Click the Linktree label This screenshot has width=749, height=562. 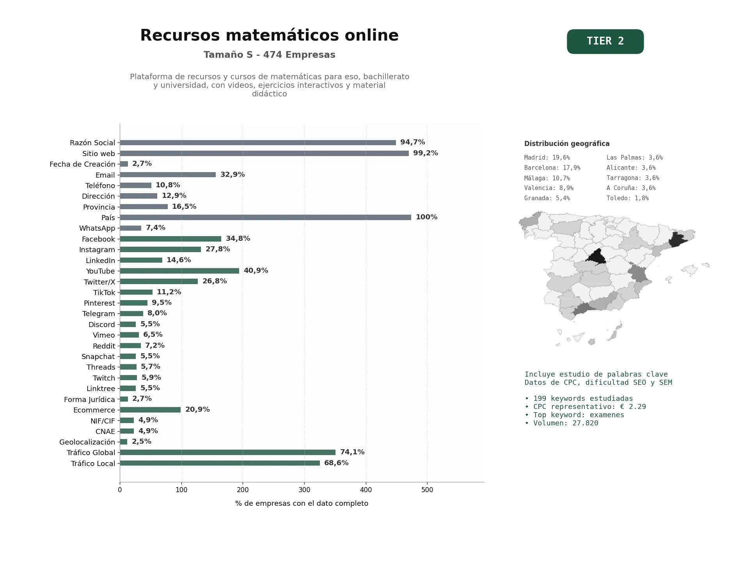point(101,389)
